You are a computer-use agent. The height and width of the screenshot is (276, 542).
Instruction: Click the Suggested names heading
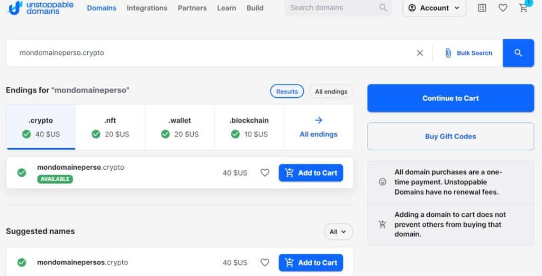point(40,231)
